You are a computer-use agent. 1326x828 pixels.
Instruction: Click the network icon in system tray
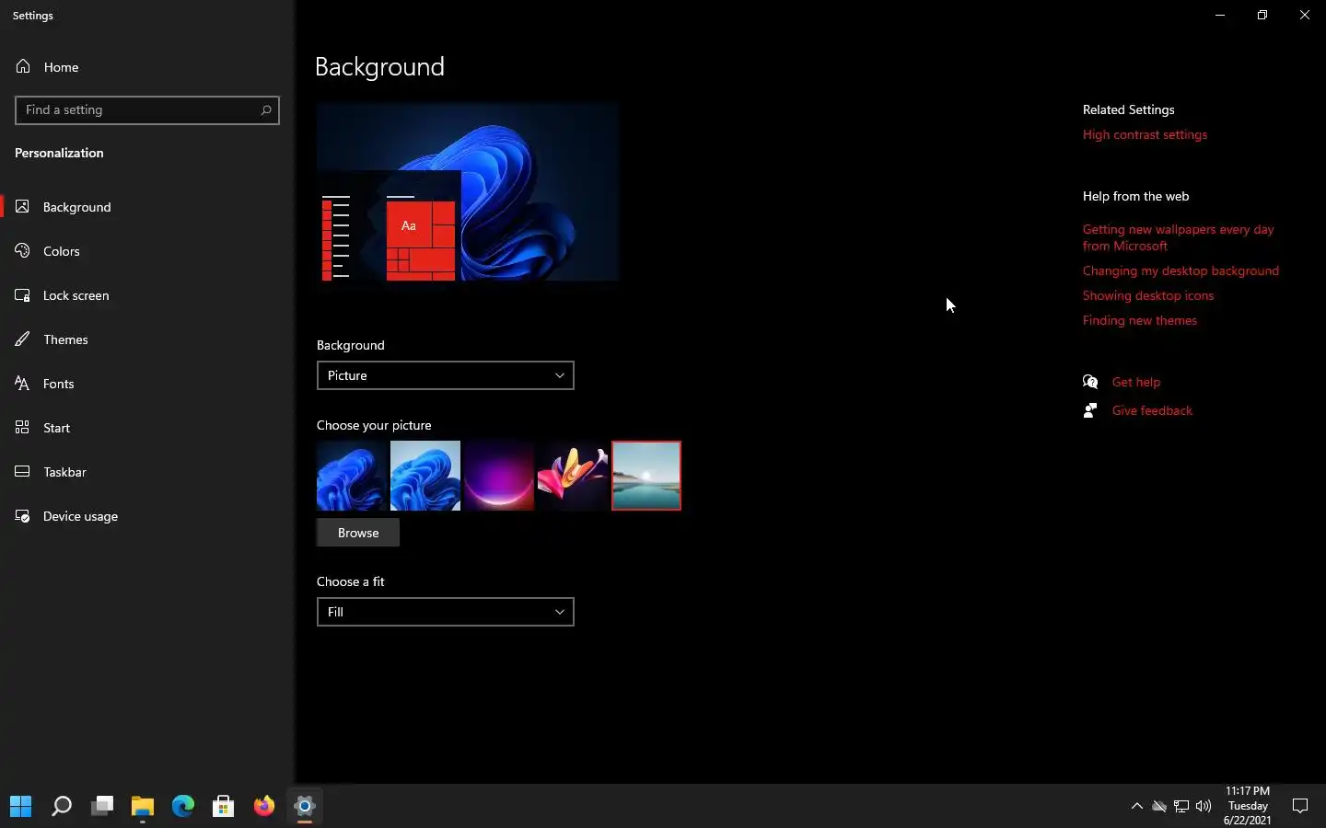(x=1181, y=807)
